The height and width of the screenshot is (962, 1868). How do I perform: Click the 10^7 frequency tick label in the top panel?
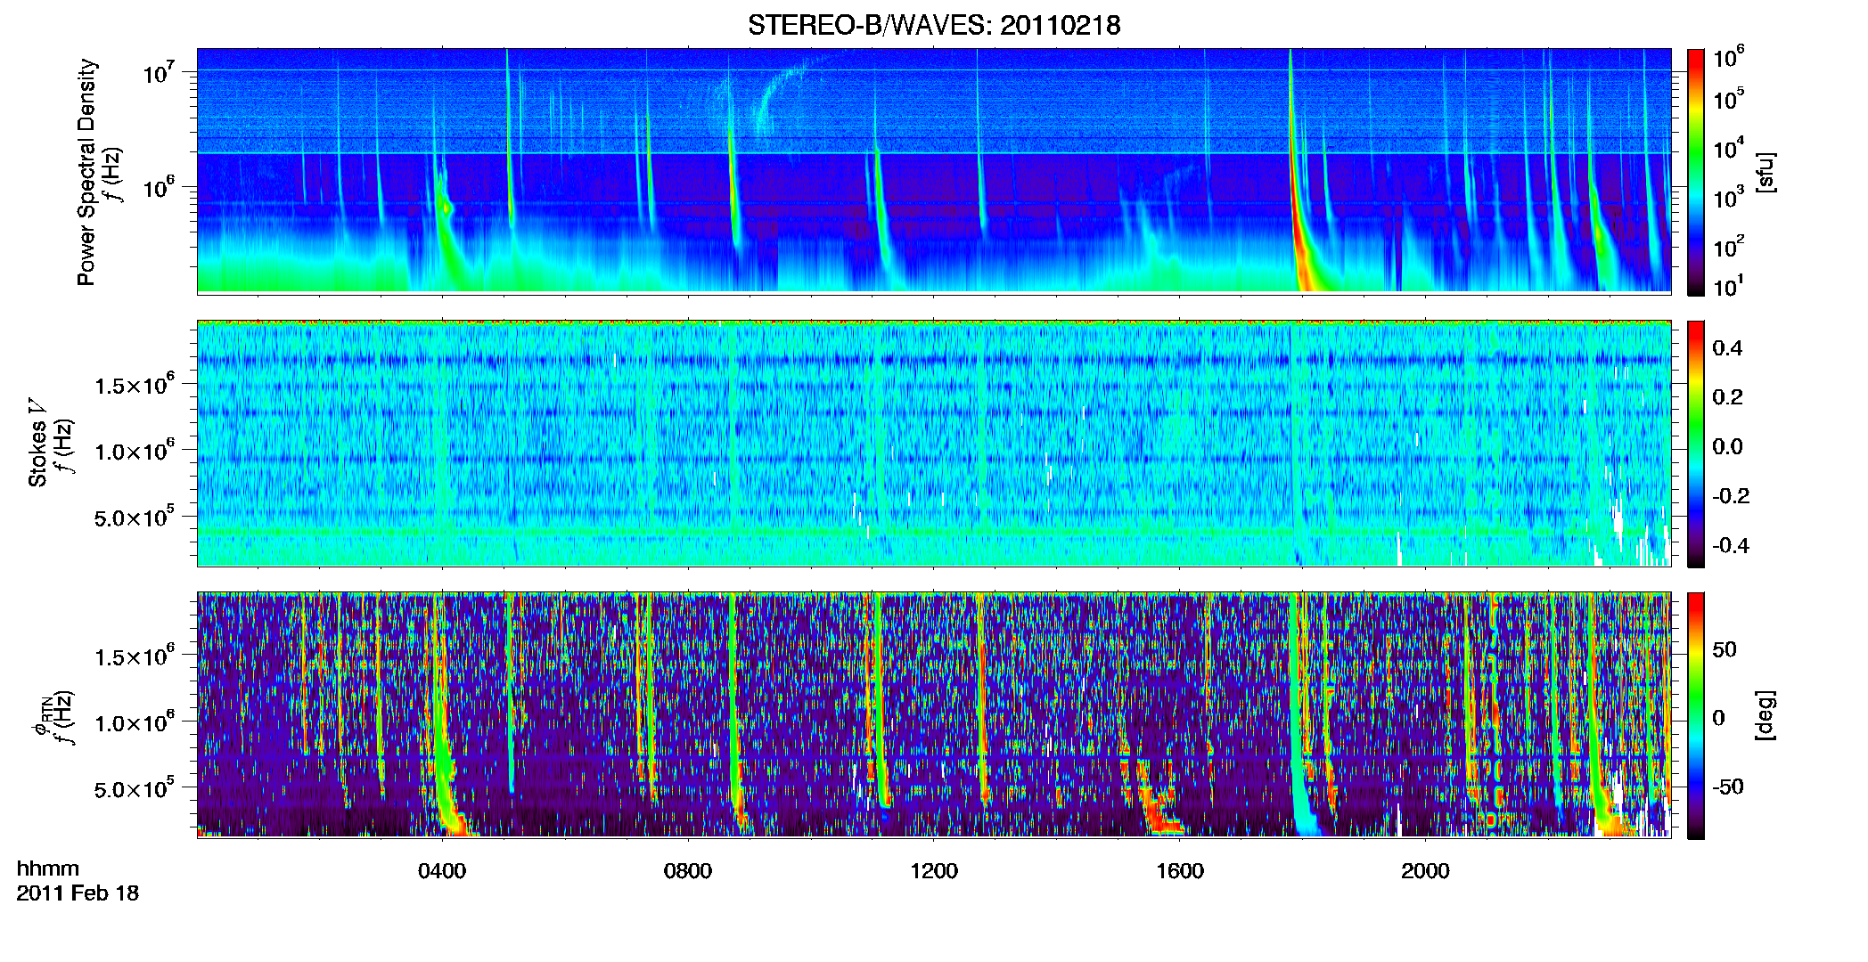(159, 71)
